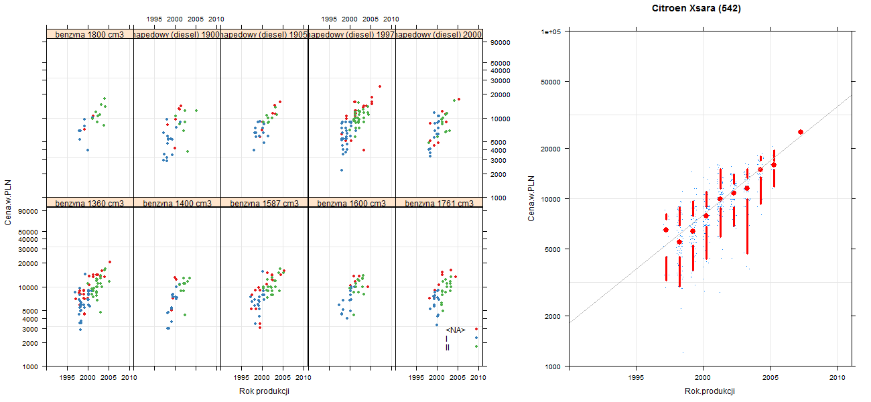This screenshot has height=402, width=871.
Task: Select the diesel 1905 panel header
Action: [x=264, y=34]
